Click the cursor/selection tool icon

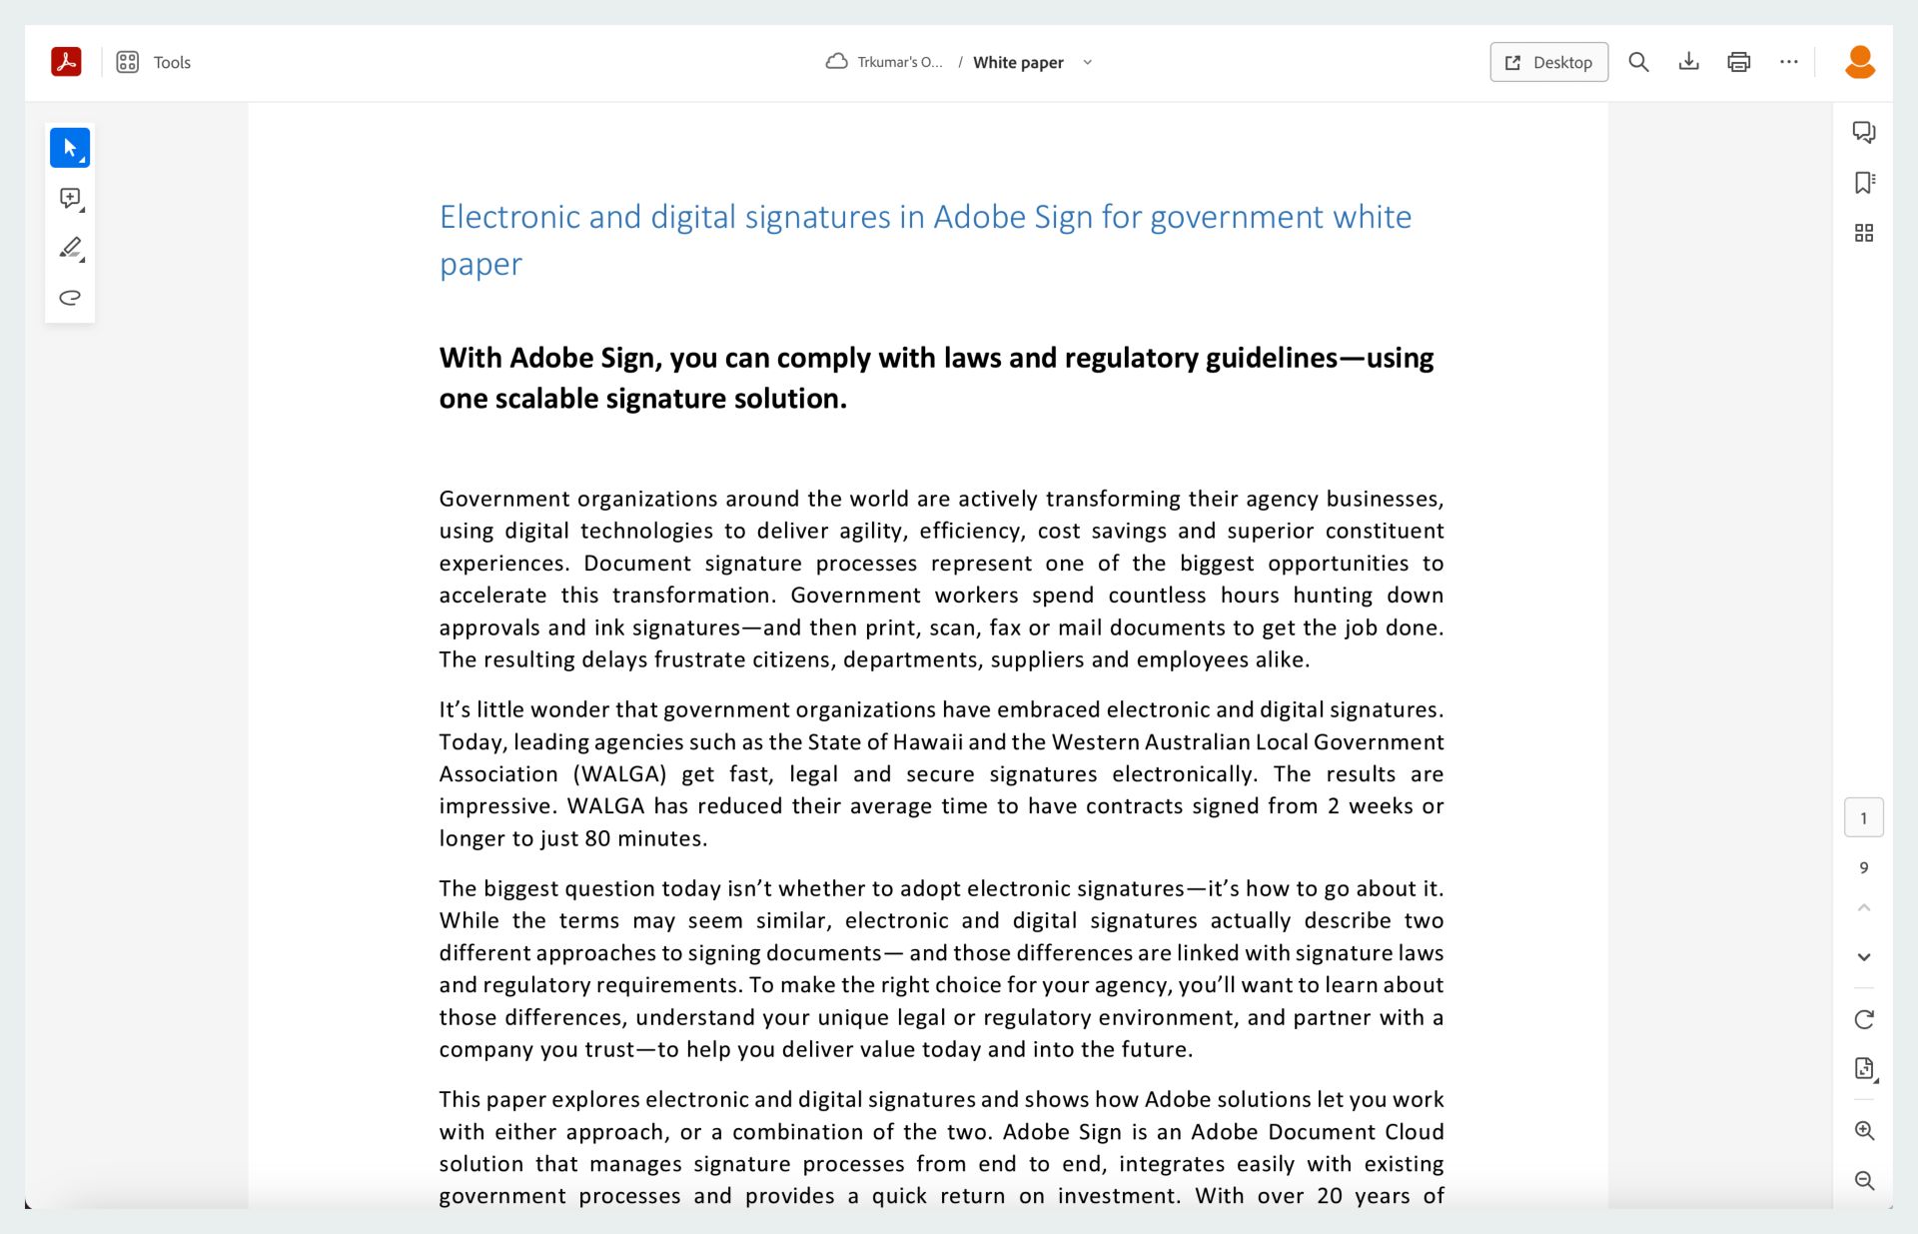pyautogui.click(x=71, y=147)
